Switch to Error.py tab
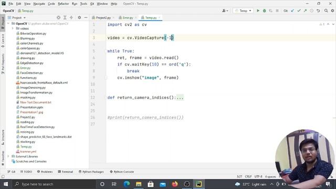This screenshot has width=336, height=189. point(128,17)
